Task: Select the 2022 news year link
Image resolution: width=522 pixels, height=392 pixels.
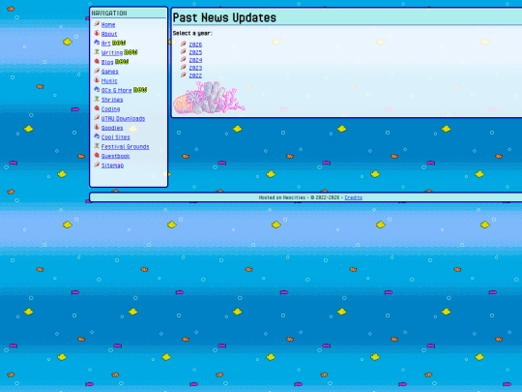Action: (195, 75)
